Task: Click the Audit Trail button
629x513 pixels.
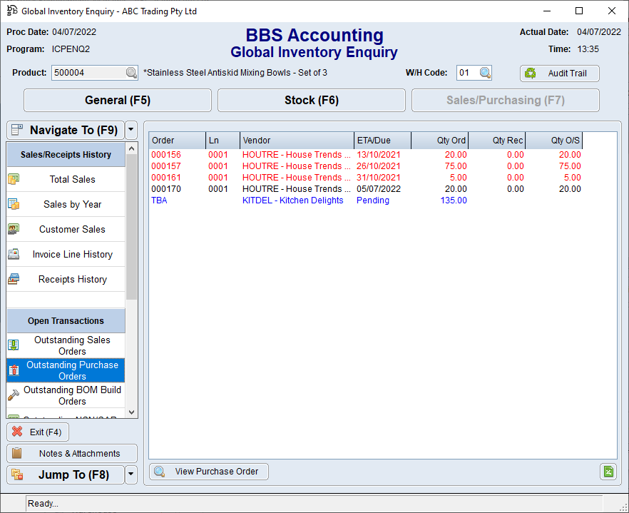Action: pyautogui.click(x=559, y=73)
